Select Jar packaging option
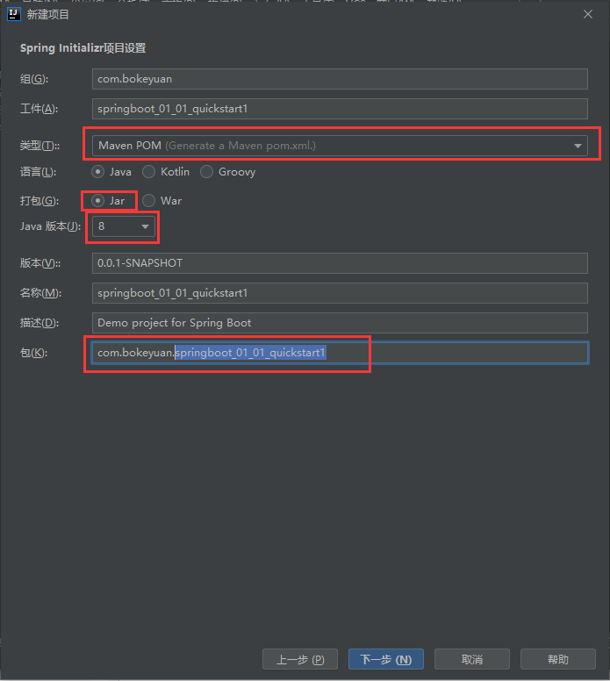Image resolution: width=610 pixels, height=681 pixels. [98, 201]
